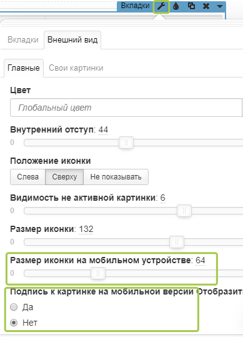
Task: Switch to the Вкладки settings tab
Action: pos(23,40)
